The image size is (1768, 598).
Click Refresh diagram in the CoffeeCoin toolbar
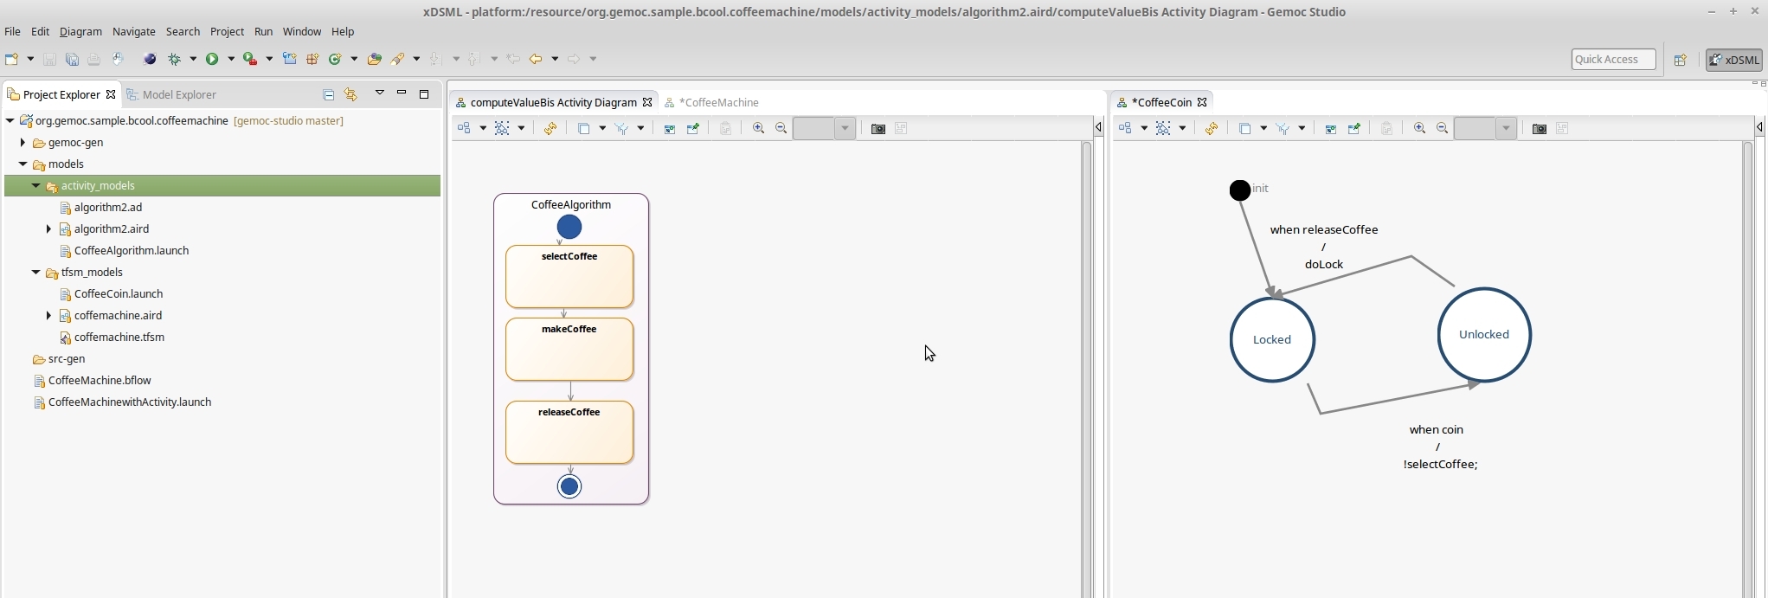click(x=1212, y=128)
